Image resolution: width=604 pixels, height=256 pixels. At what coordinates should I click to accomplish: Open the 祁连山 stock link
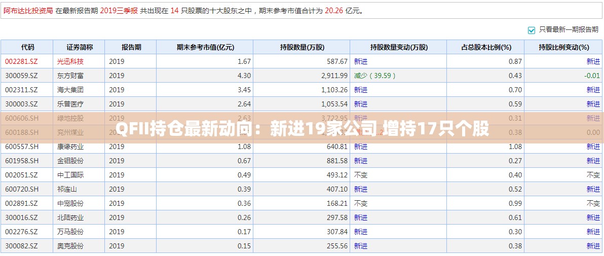coord(67,189)
